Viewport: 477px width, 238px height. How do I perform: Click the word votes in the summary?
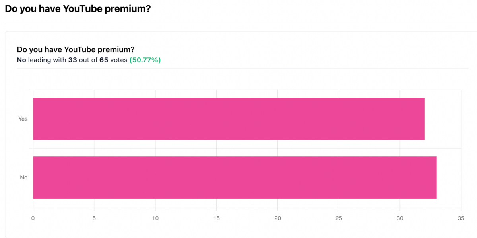119,60
